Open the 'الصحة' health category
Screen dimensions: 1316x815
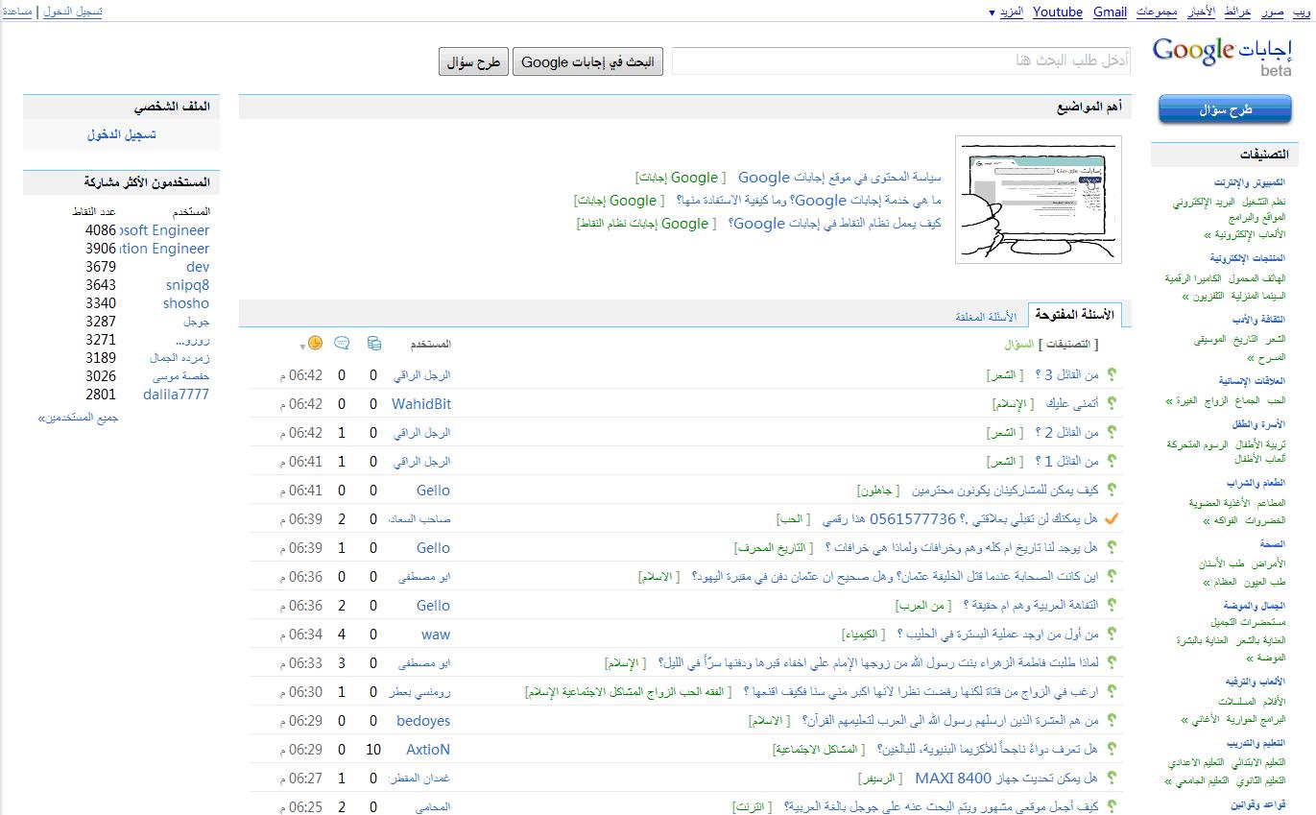click(x=1273, y=544)
